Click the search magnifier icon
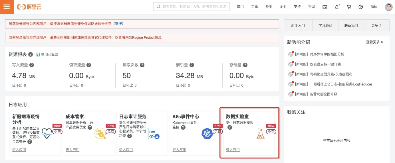The width and height of the screenshot is (395, 163). pos(158,7)
